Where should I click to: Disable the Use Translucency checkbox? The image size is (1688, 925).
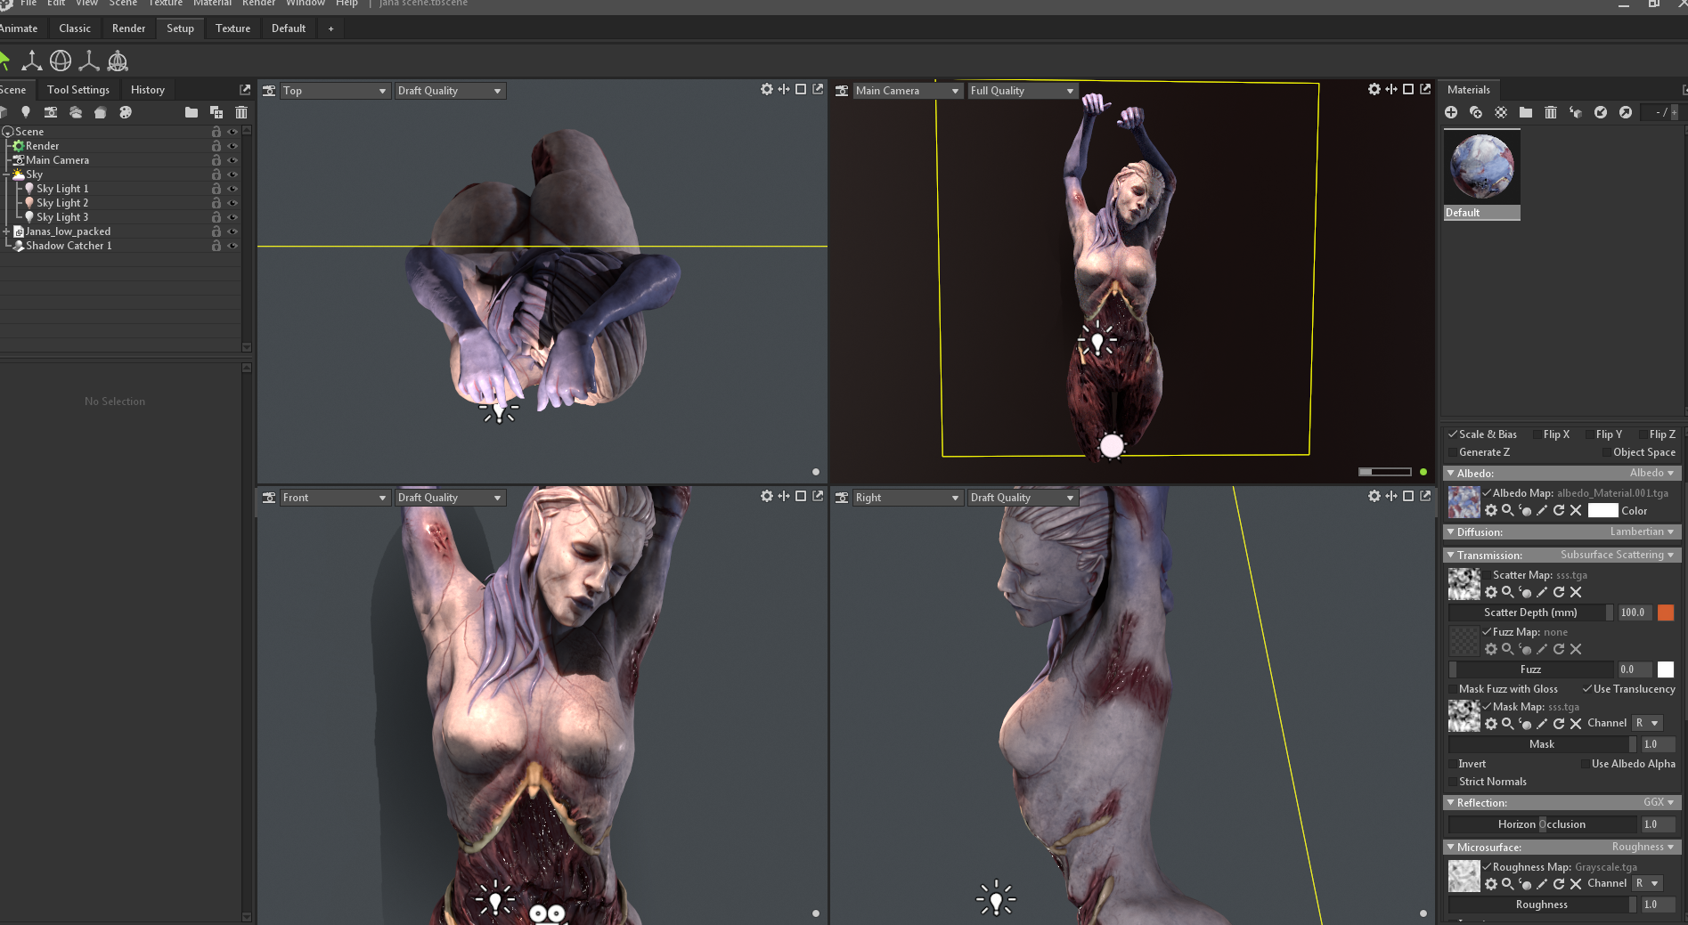(x=1587, y=689)
